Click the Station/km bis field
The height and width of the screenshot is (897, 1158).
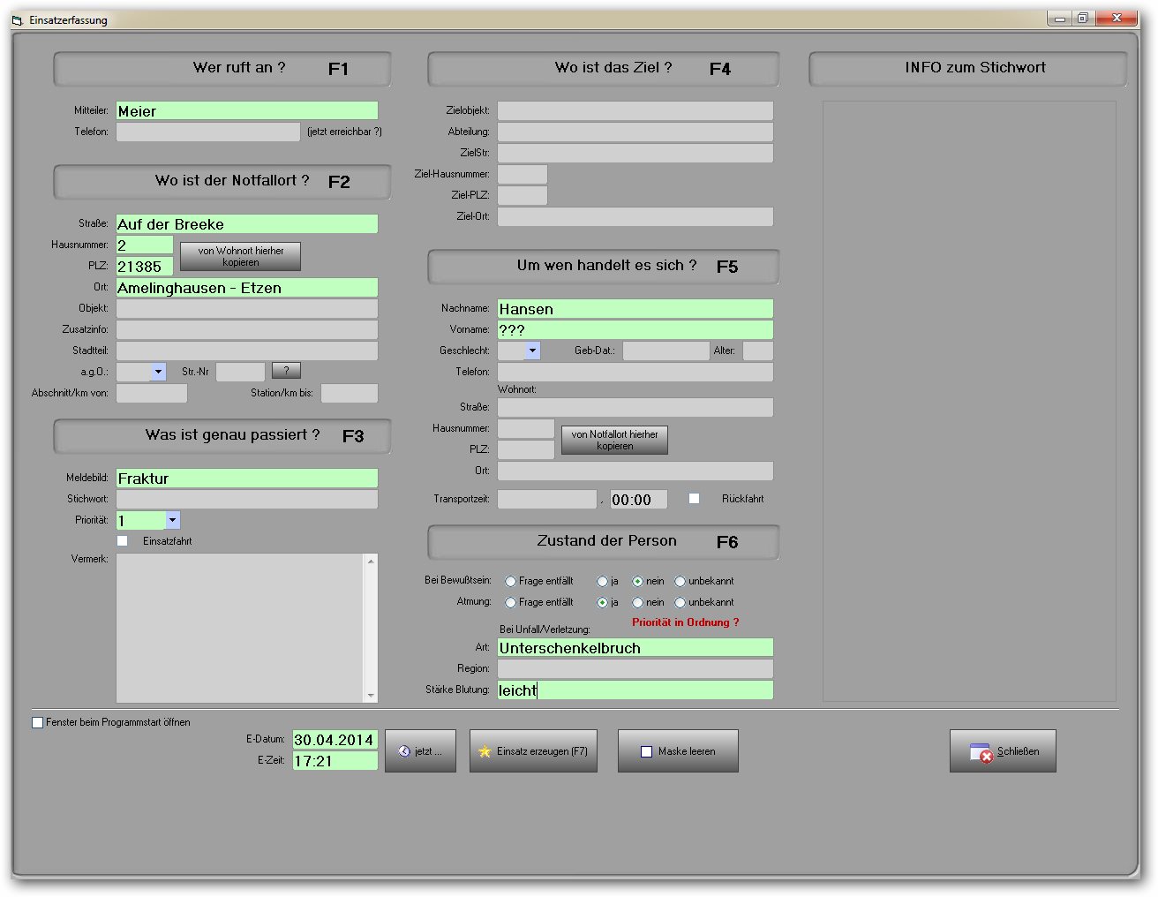pyautogui.click(x=350, y=393)
